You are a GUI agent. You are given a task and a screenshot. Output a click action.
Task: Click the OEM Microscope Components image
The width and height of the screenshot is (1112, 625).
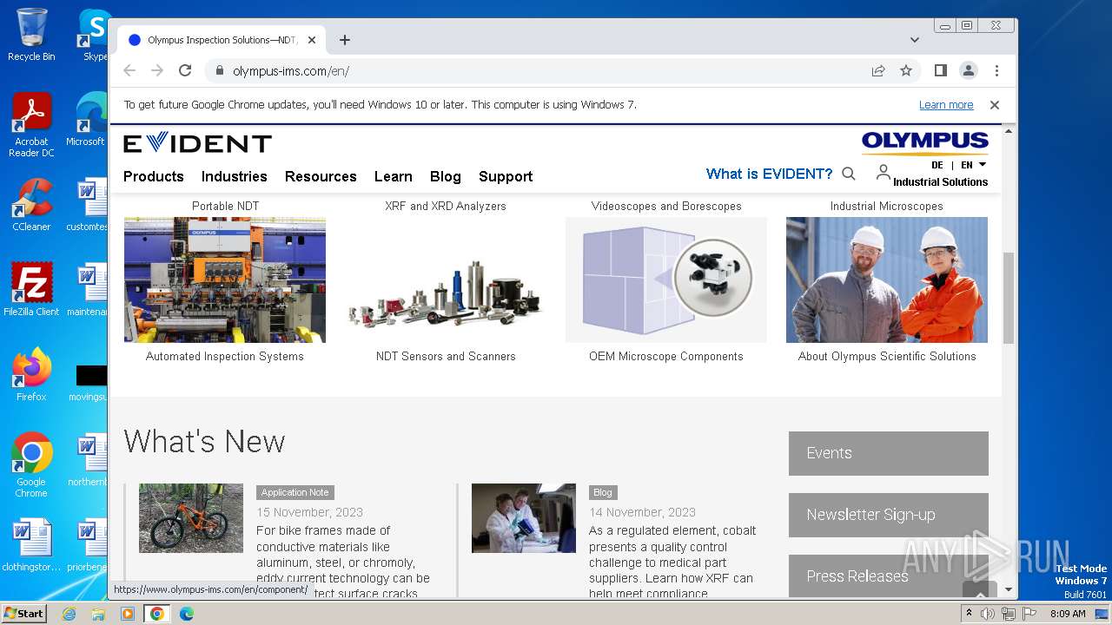(666, 280)
